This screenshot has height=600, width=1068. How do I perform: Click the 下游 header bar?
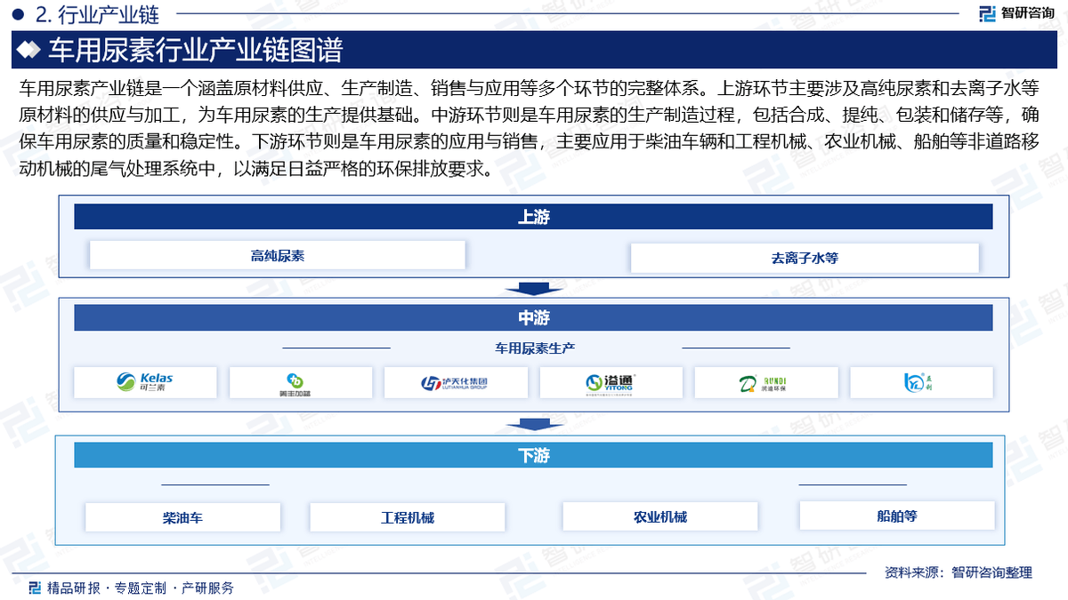pyautogui.click(x=533, y=455)
